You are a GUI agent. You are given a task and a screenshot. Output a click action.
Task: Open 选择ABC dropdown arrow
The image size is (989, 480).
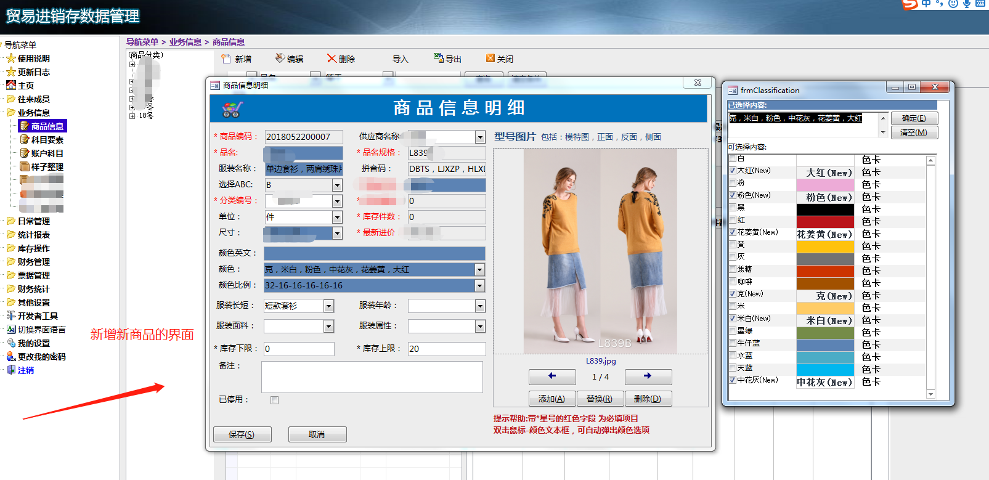[x=337, y=185]
